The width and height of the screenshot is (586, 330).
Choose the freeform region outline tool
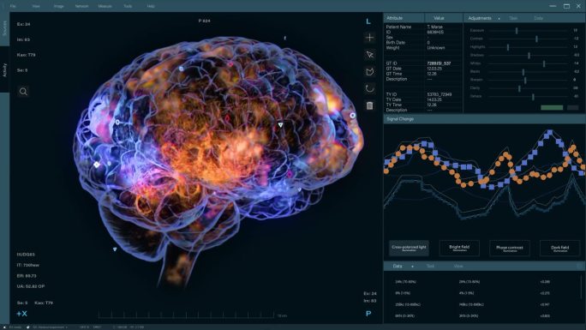click(369, 72)
